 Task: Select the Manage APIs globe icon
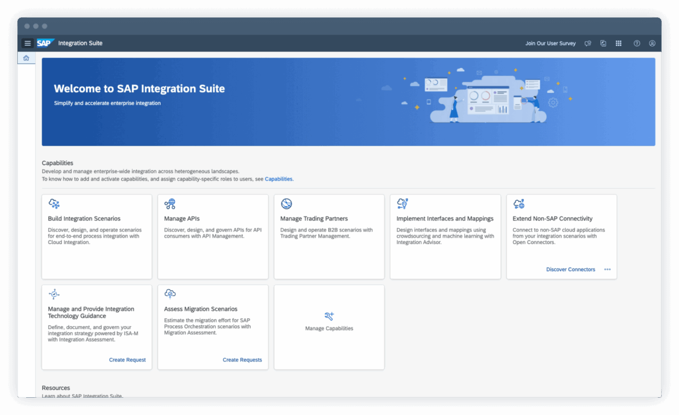(x=170, y=204)
